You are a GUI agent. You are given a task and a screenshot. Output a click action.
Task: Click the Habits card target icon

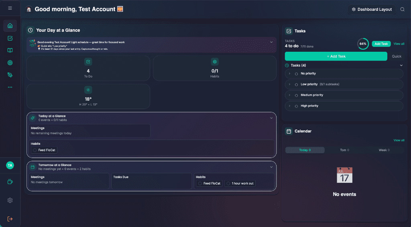click(215, 62)
